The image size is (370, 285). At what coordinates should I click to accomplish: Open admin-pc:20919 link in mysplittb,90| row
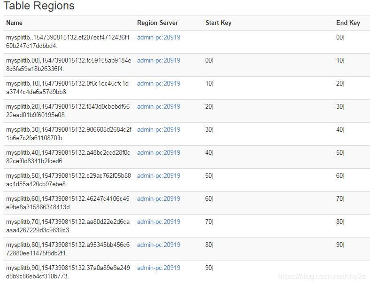point(159,268)
